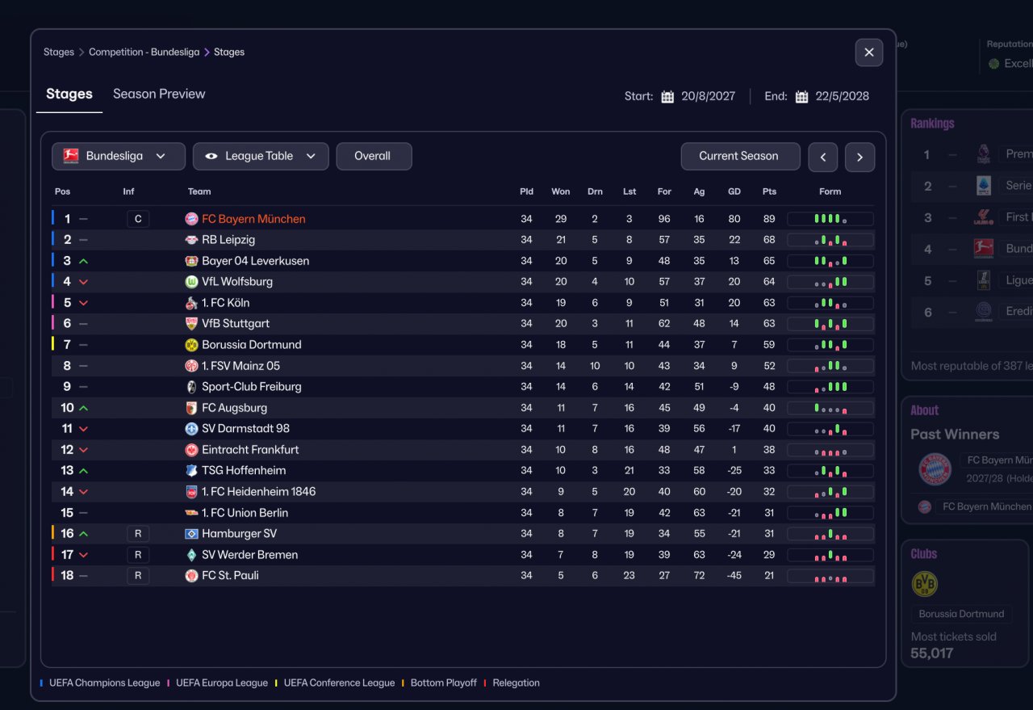Click the Bayer 04 Leverkusen club crest
The width and height of the screenshot is (1033, 710).
tap(191, 261)
